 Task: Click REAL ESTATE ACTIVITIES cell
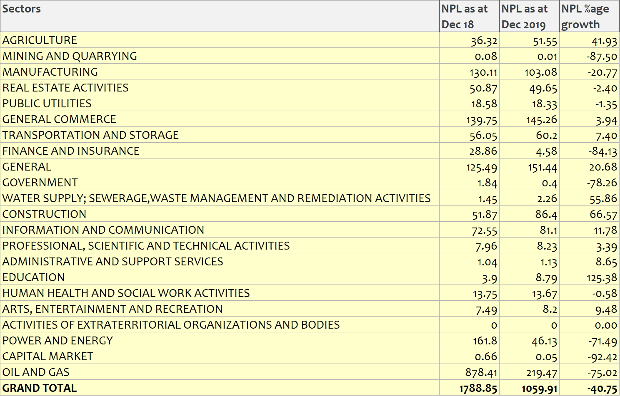tap(65, 88)
